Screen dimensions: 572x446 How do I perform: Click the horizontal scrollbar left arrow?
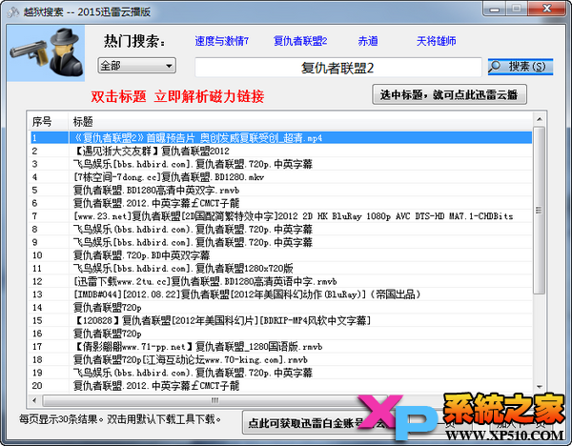pos(34,400)
